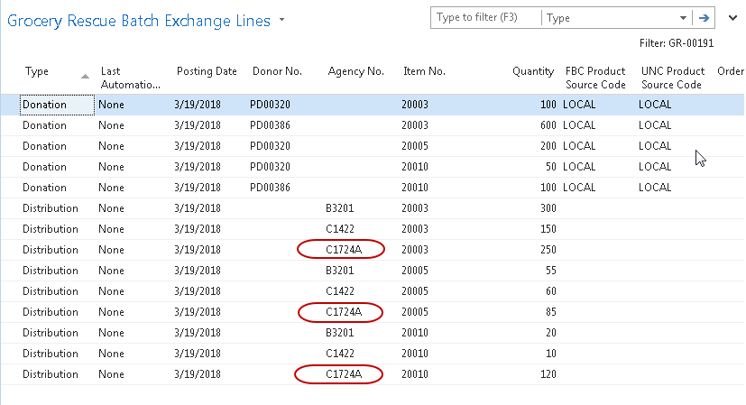Select the first Donation row Type cell
The width and height of the screenshot is (746, 405).
[x=56, y=105]
